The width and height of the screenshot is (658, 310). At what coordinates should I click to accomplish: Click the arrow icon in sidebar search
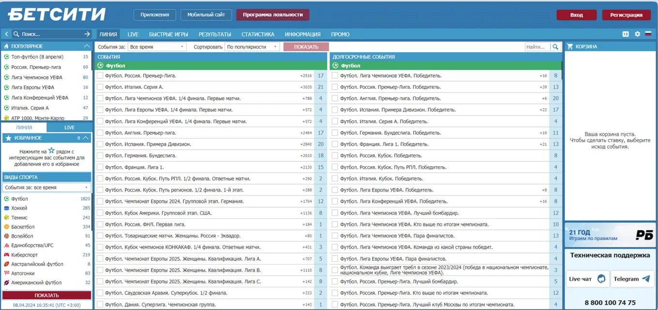pyautogui.click(x=87, y=34)
